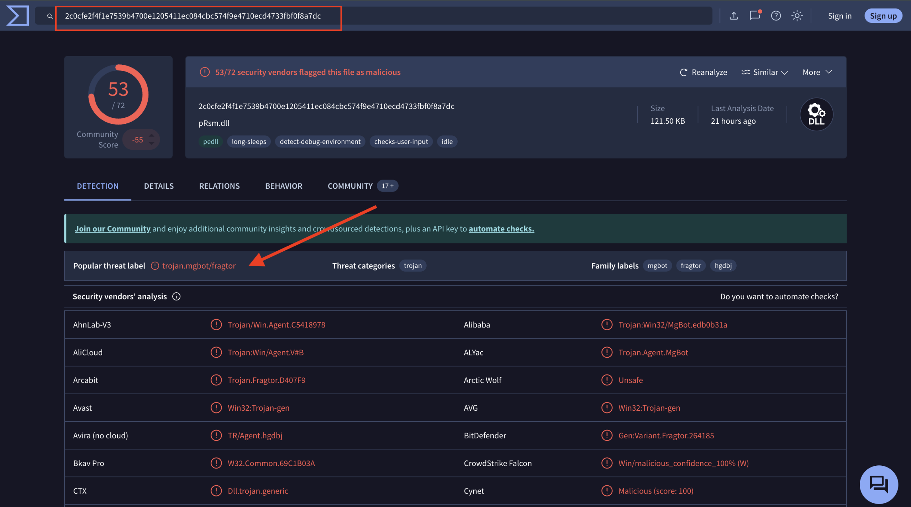The height and width of the screenshot is (507, 911).
Task: Open the RELATIONS tab
Action: pos(219,186)
